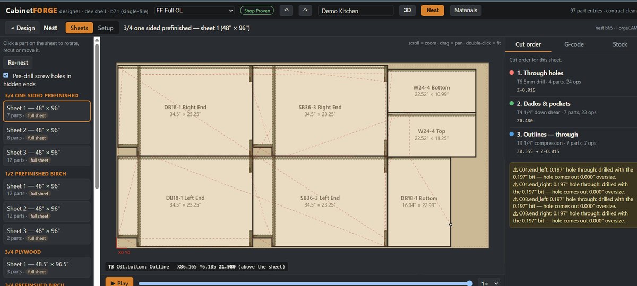Screen dimensions: 637x286
Task: Click the redo arrow button
Action: (305, 10)
